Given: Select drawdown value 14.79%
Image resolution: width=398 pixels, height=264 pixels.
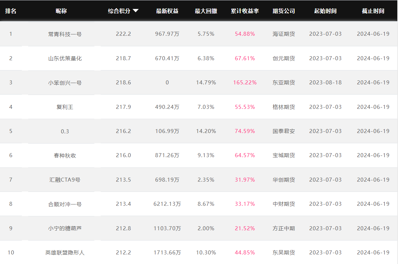Looking at the screenshot, I should tap(206, 82).
